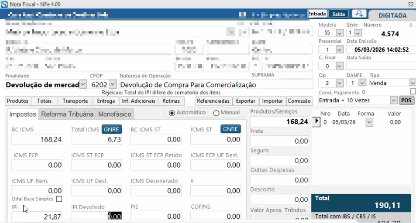
Task: Enable the Difal Base Simples checkbox
Action: pos(59,199)
